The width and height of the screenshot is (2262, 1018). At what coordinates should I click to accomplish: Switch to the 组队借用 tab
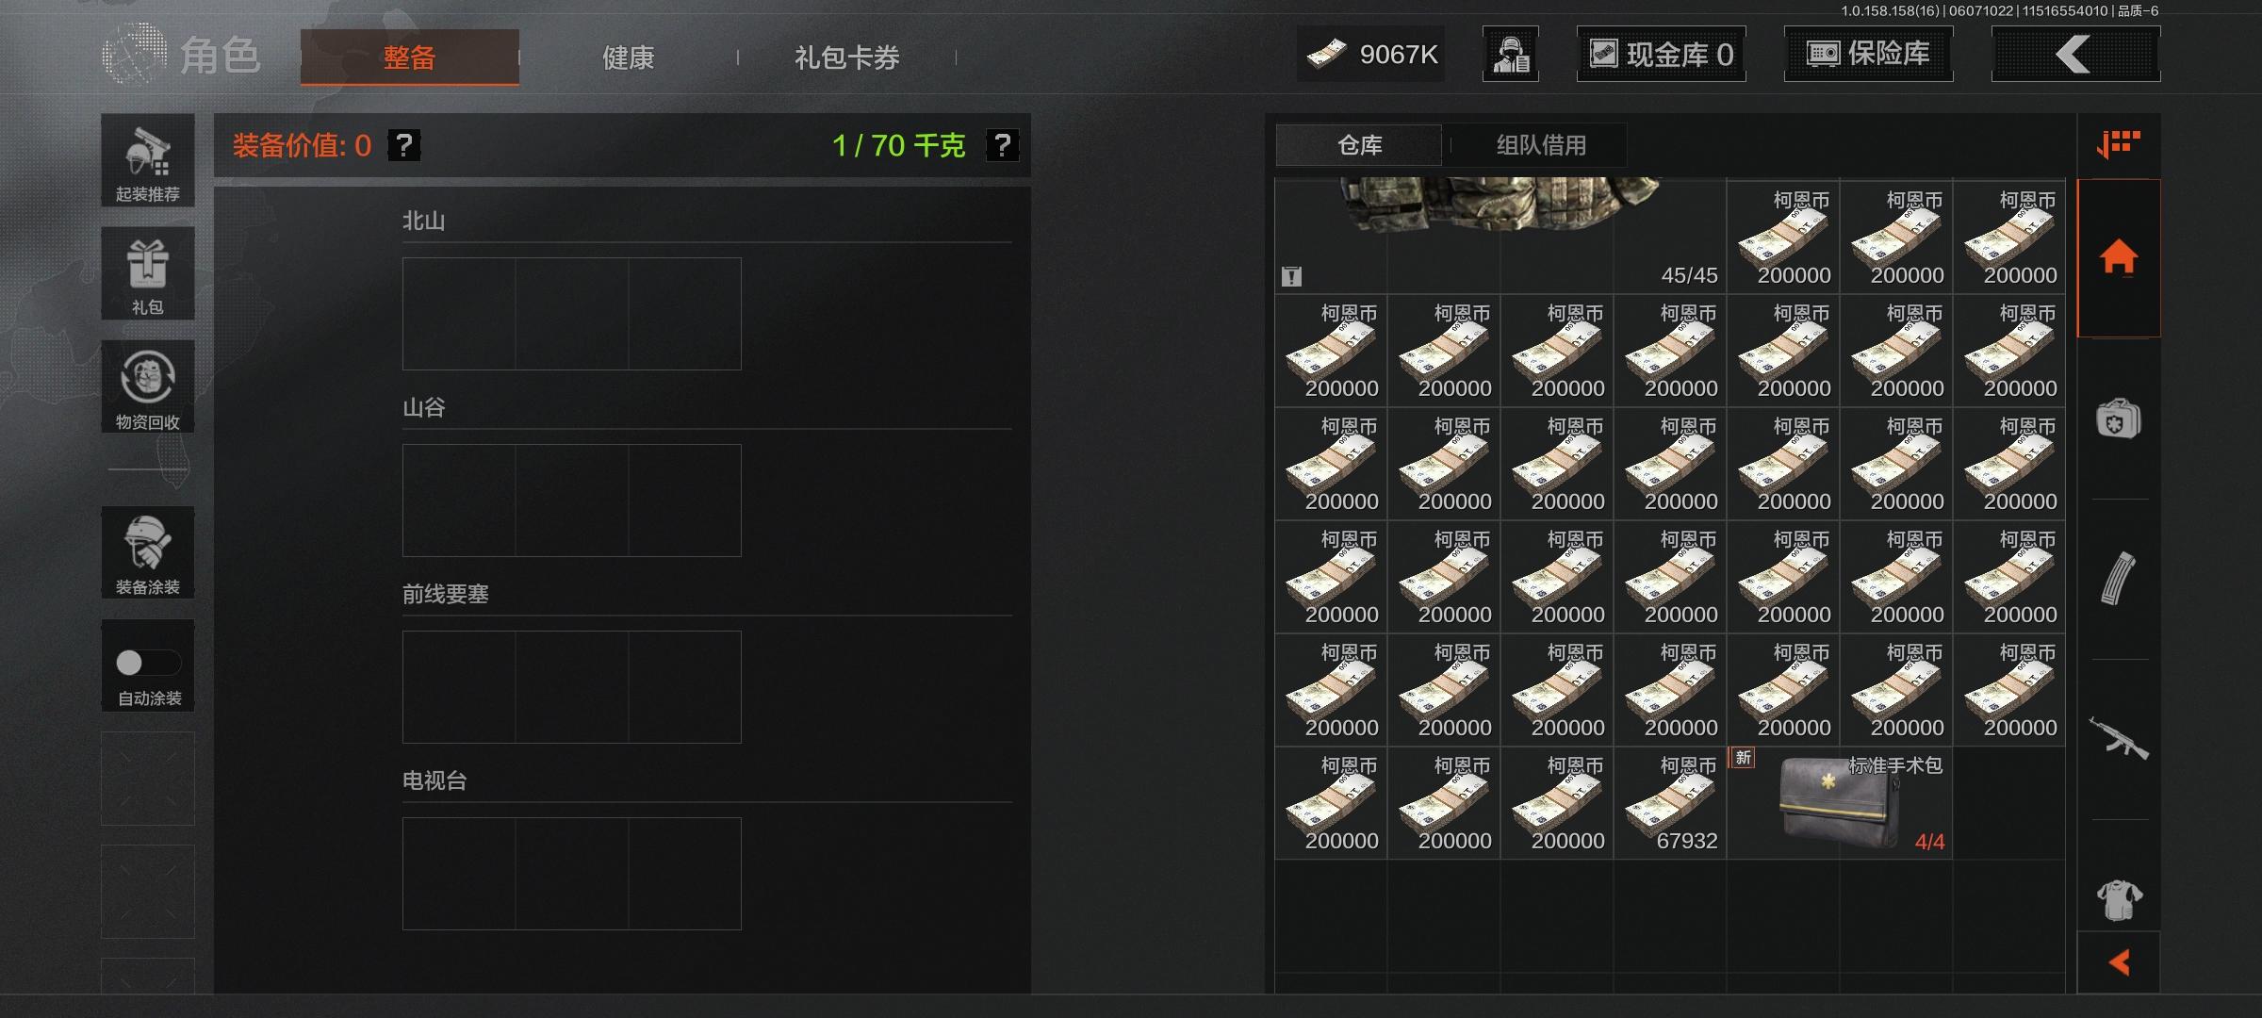(x=1541, y=145)
